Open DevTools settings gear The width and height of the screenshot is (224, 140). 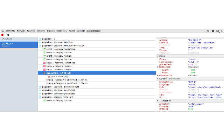[213, 31]
